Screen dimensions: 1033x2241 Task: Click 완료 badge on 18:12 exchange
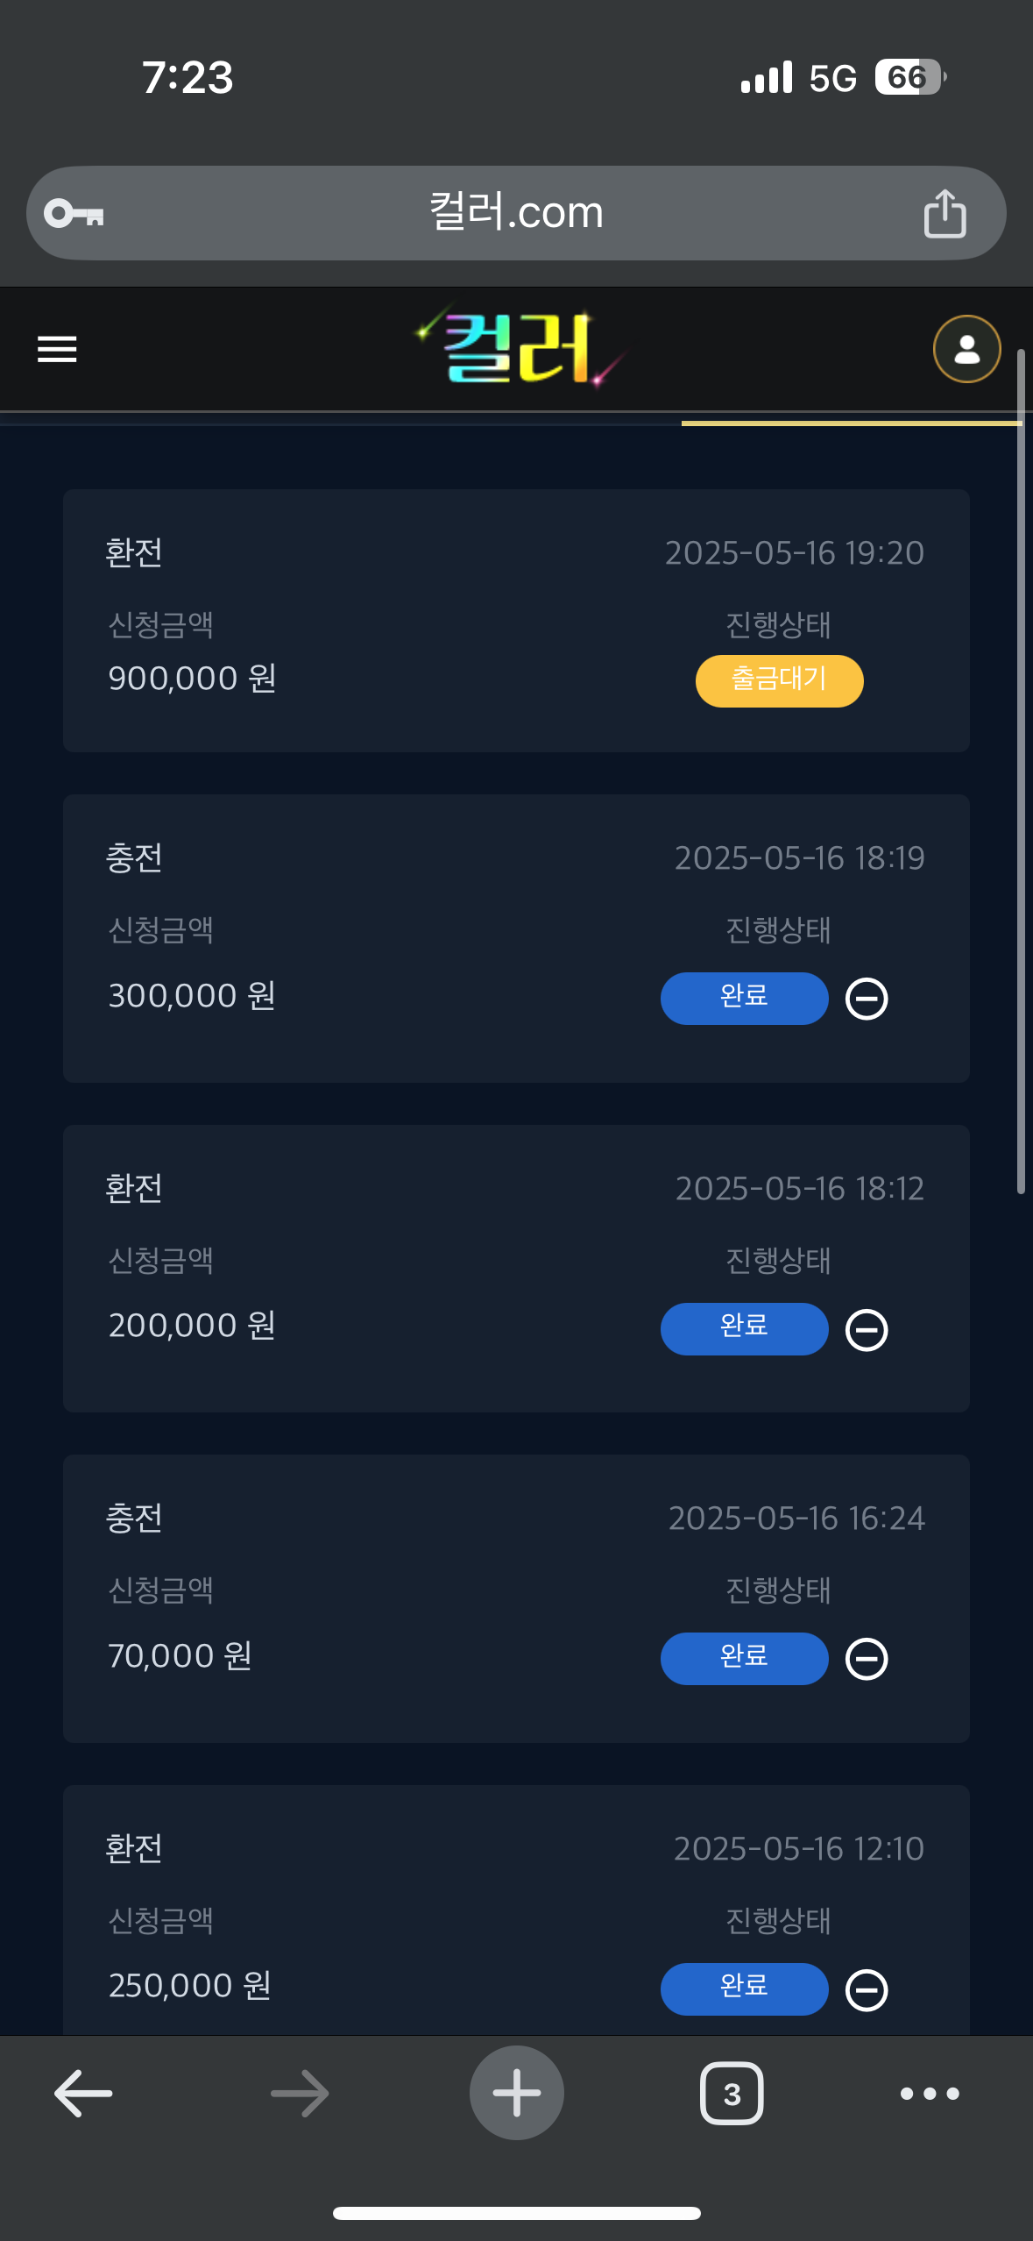click(744, 1328)
